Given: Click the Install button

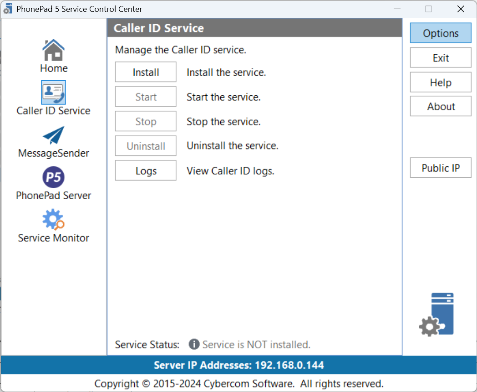Looking at the screenshot, I should tap(146, 72).
